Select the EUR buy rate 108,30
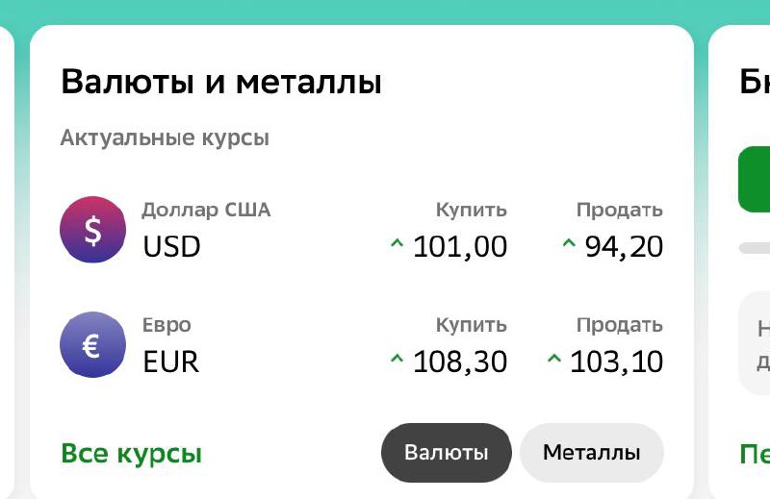770x499 pixels. point(460,362)
